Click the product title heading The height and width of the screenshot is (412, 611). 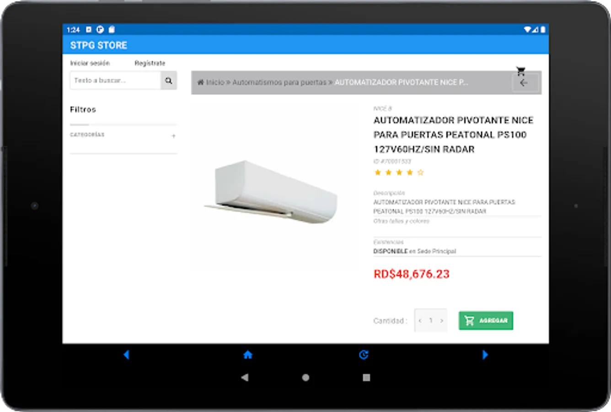(x=453, y=135)
